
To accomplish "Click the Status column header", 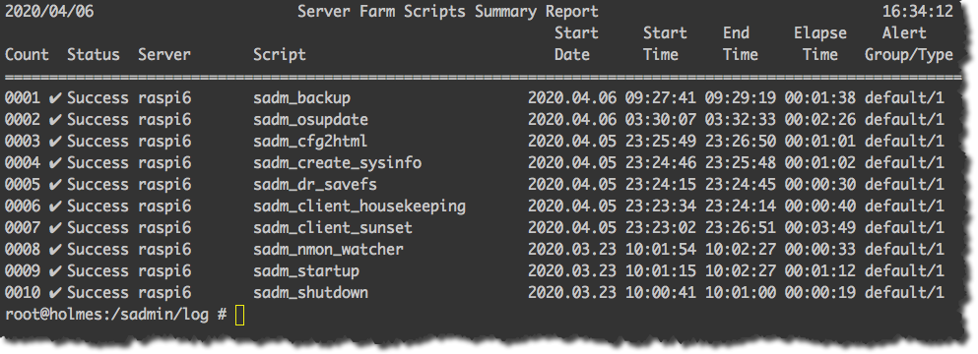I will [94, 55].
